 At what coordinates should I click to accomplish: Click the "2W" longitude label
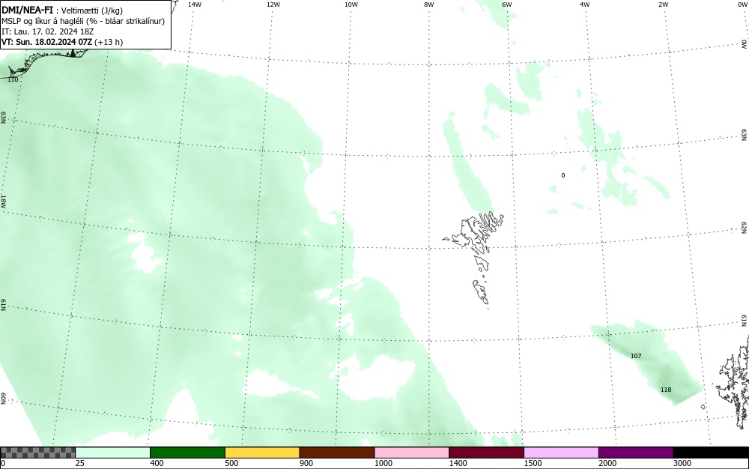(663, 4)
